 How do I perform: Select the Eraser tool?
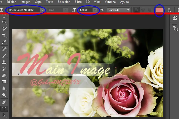pyautogui.click(x=4, y=75)
